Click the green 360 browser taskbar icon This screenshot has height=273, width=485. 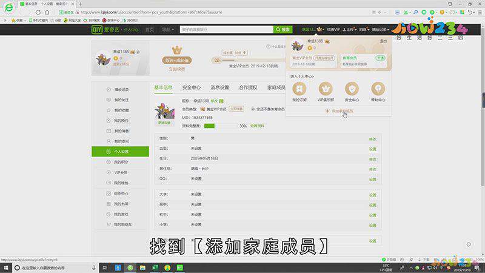pos(130,268)
